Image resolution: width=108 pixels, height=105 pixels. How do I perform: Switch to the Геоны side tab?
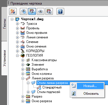coord(4,24)
